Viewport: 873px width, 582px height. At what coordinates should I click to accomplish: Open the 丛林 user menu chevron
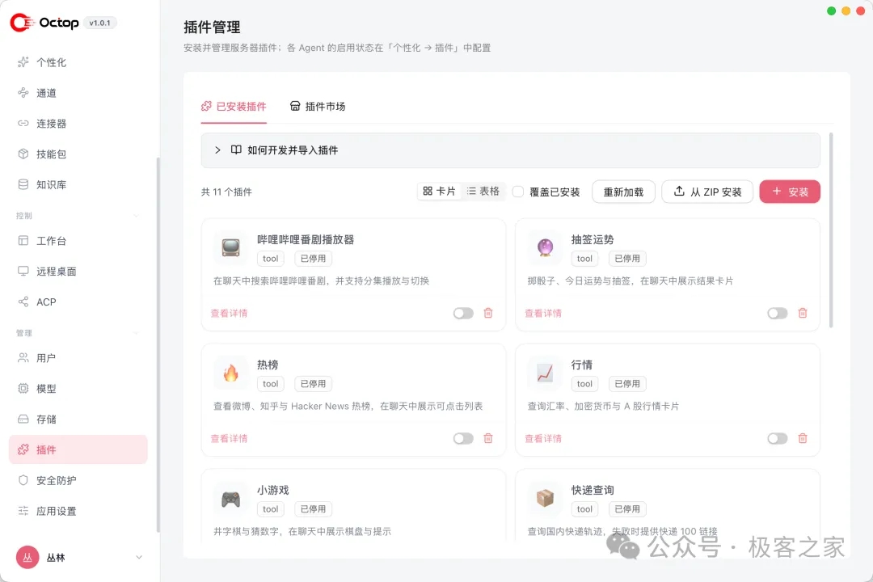[x=139, y=557]
